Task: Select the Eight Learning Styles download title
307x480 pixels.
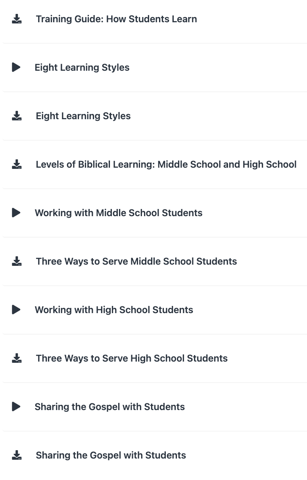Action: (83, 116)
